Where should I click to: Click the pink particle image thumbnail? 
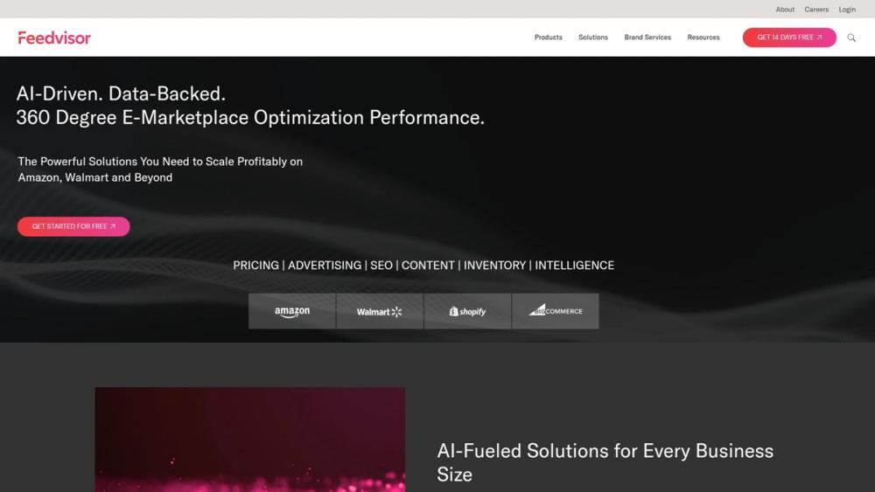click(250, 440)
